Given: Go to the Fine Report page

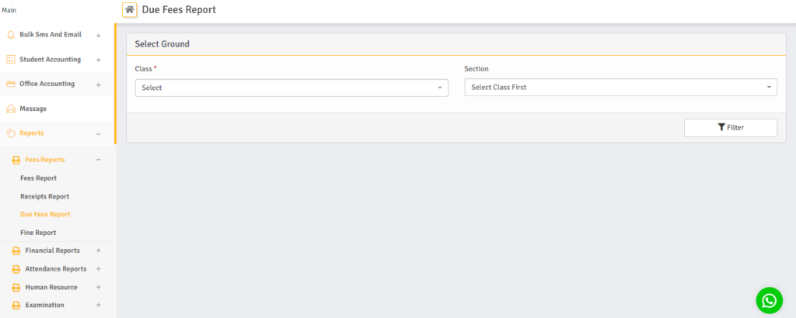Looking at the screenshot, I should coord(38,233).
